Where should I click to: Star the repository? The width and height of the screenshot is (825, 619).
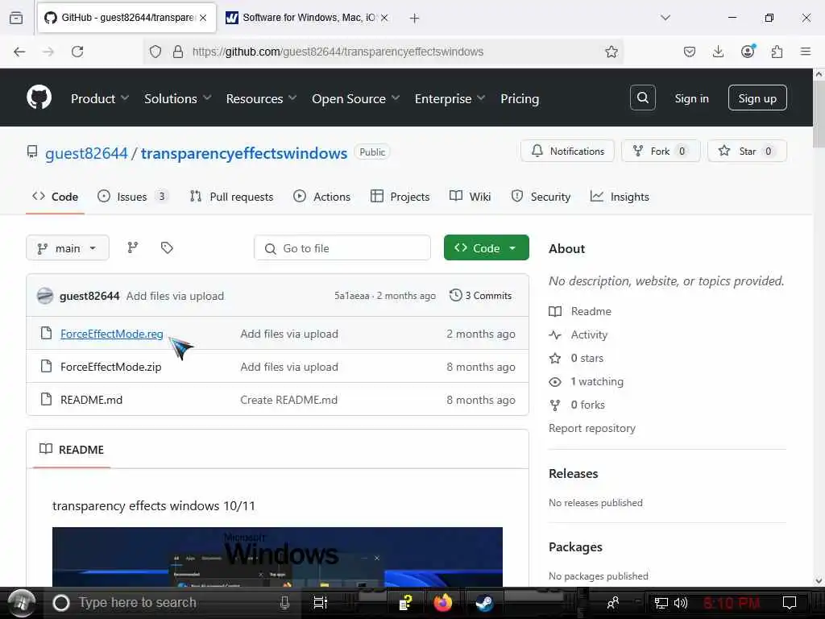click(x=747, y=151)
